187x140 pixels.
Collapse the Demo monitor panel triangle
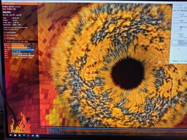[3, 4]
